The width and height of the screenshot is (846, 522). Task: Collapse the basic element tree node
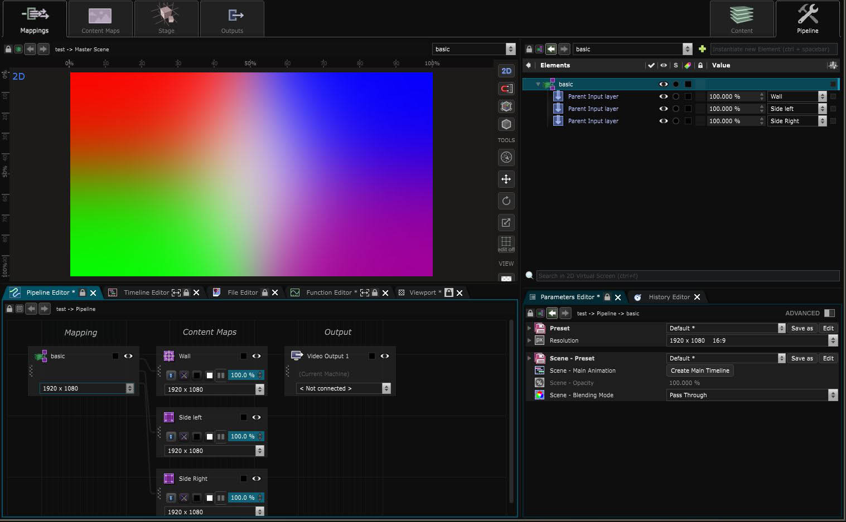(538, 84)
